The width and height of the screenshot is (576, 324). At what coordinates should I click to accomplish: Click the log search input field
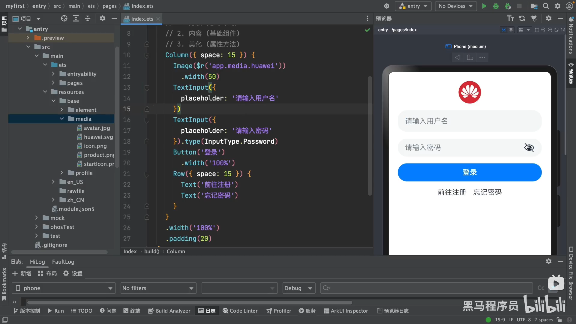427,288
